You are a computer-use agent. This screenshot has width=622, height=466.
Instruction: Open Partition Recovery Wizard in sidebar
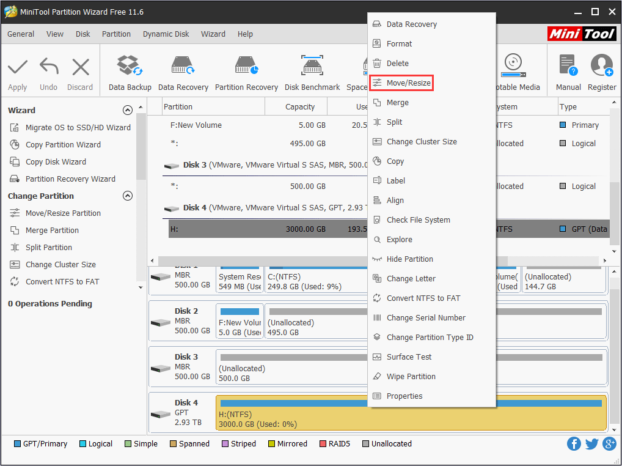pyautogui.click(x=62, y=179)
